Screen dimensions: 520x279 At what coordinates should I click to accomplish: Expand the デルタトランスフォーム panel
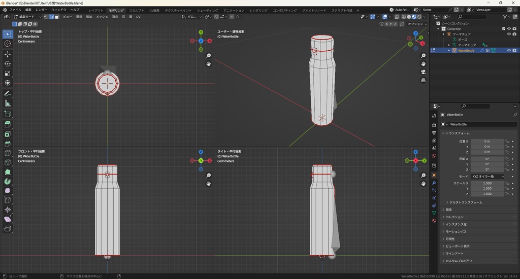(x=465, y=202)
